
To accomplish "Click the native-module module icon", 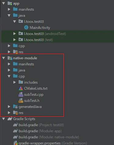I will click(10, 58).
